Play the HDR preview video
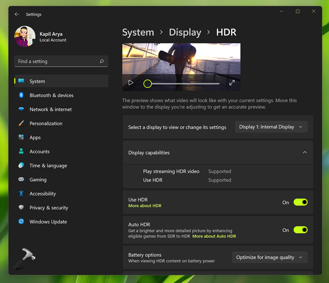The width and height of the screenshot is (329, 283). point(131,83)
